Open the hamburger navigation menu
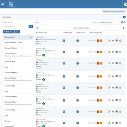The image size is (127, 127). pyautogui.click(x=3, y=4)
